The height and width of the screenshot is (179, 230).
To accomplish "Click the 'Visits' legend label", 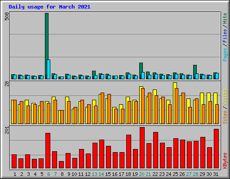I will pyautogui.click(x=225, y=98).
